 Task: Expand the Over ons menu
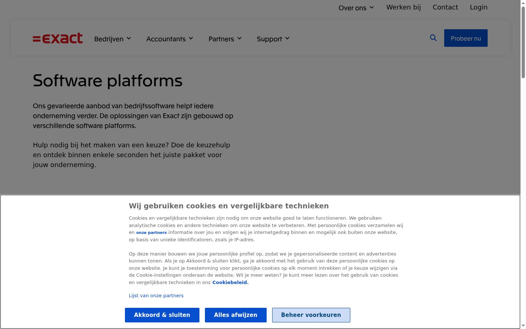click(x=356, y=8)
